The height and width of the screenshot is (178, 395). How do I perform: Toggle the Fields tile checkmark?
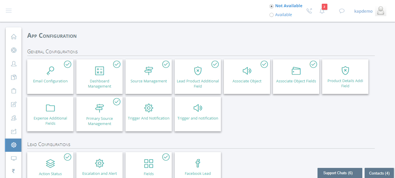(x=166, y=157)
